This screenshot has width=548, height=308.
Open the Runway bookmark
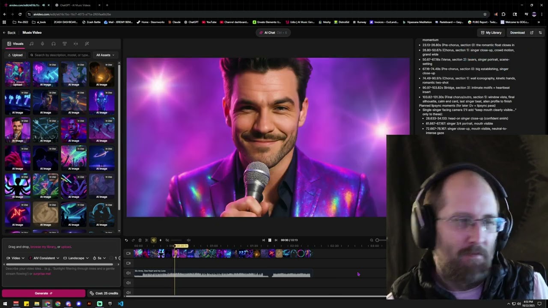359,22
